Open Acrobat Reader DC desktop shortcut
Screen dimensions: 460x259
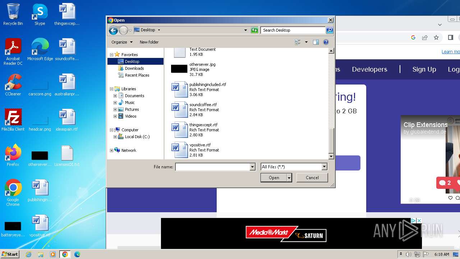tap(13, 52)
